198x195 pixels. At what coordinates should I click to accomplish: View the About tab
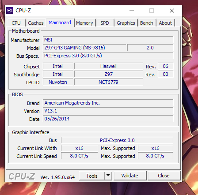pyautogui.click(x=165, y=23)
